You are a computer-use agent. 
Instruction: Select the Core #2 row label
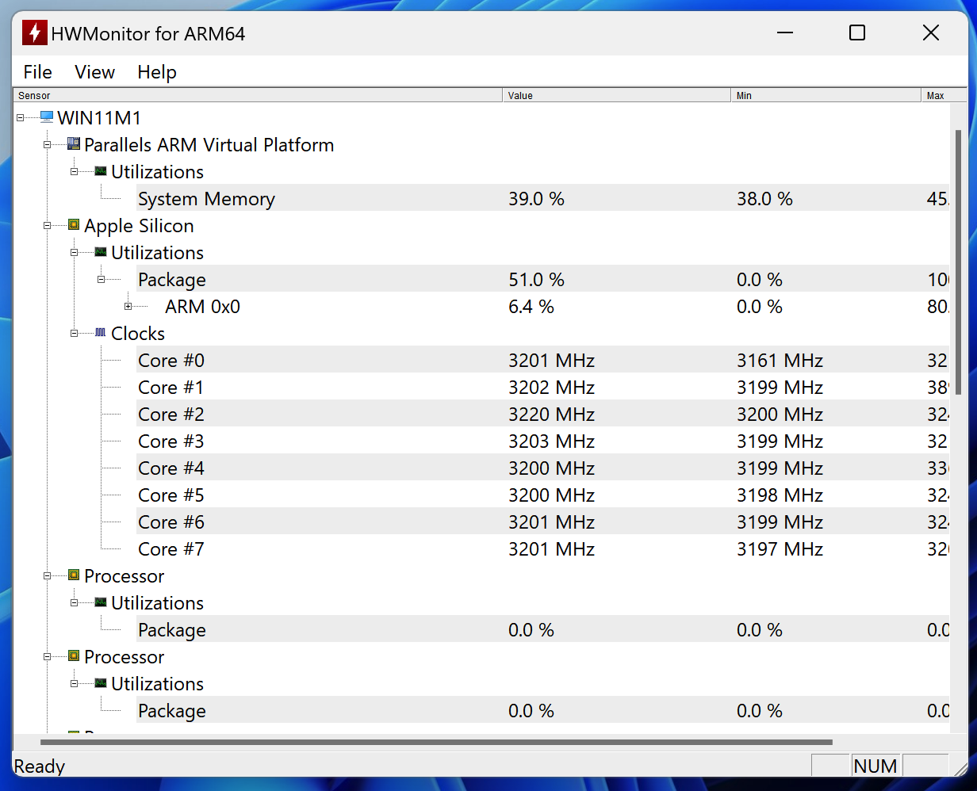pos(171,415)
